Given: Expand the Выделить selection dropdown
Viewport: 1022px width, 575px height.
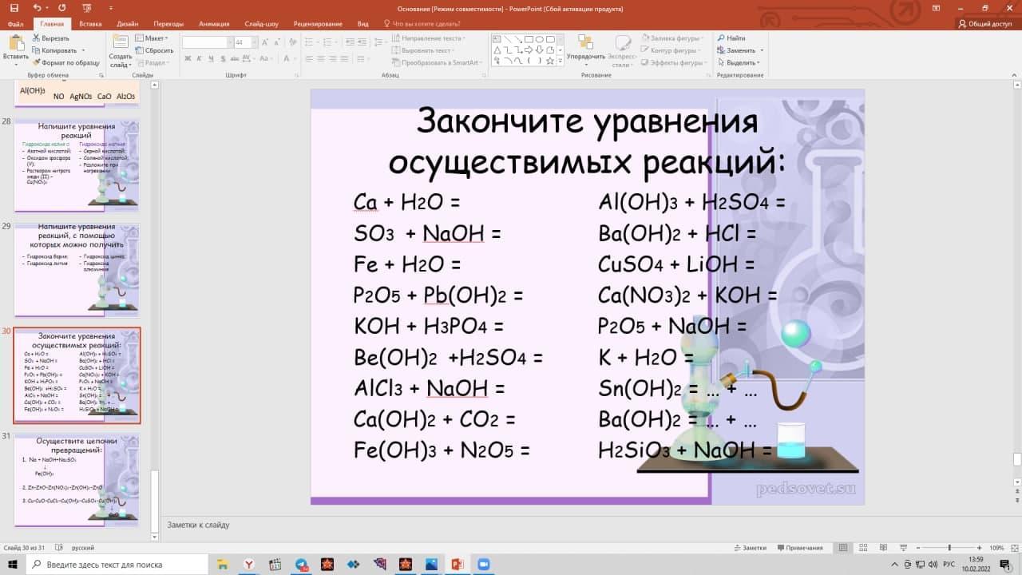Looking at the screenshot, I should [739, 62].
